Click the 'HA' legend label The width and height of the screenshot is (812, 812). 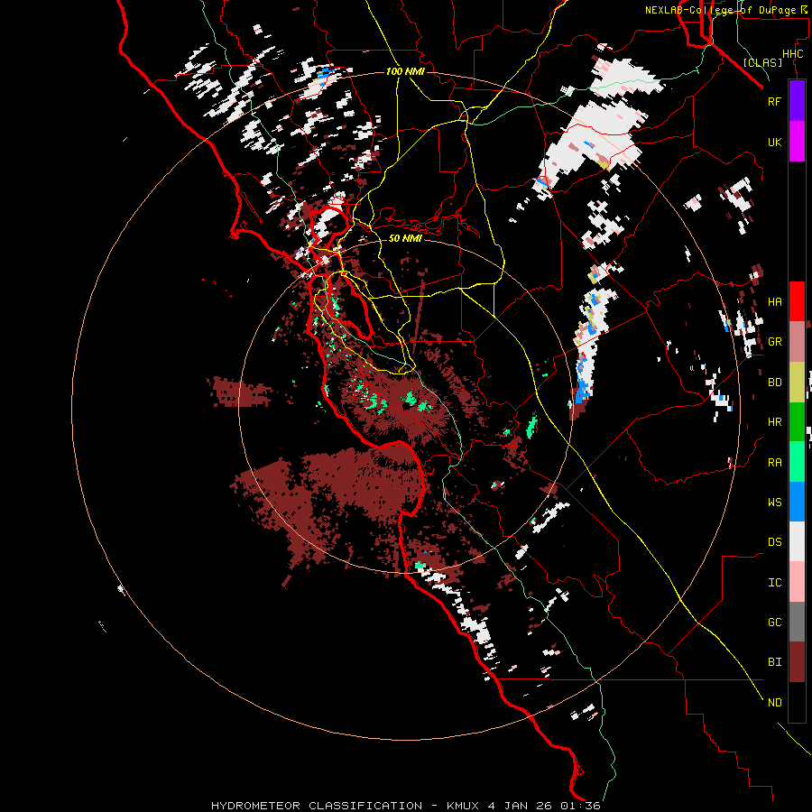pyautogui.click(x=774, y=302)
